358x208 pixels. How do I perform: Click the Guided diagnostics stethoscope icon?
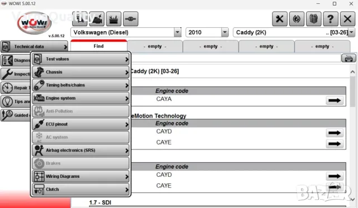pos(7,115)
